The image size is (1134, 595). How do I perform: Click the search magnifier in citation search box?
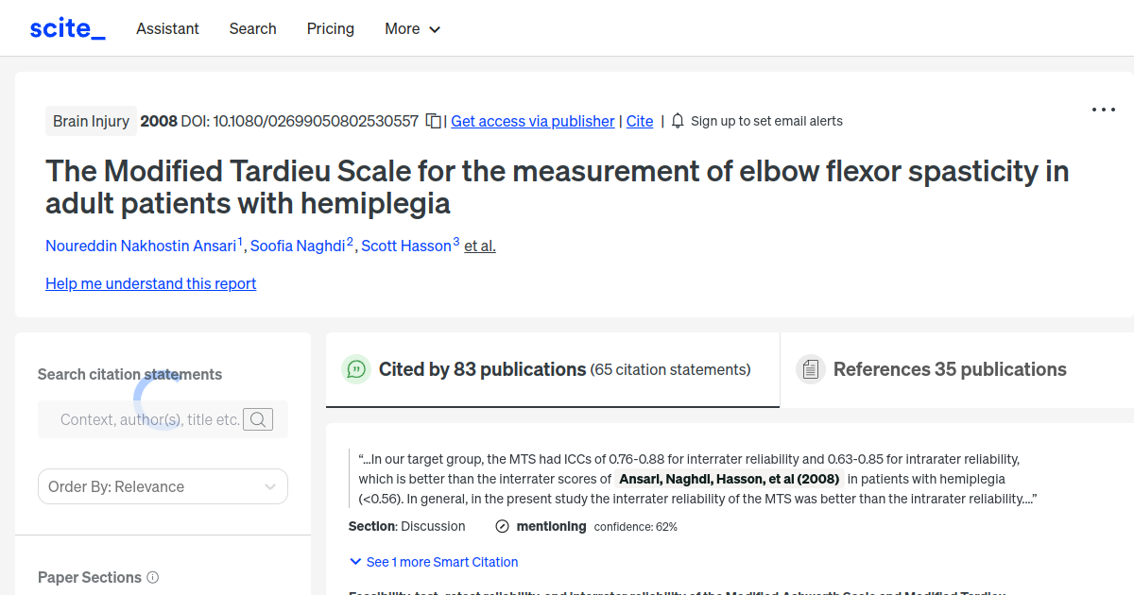[257, 419]
